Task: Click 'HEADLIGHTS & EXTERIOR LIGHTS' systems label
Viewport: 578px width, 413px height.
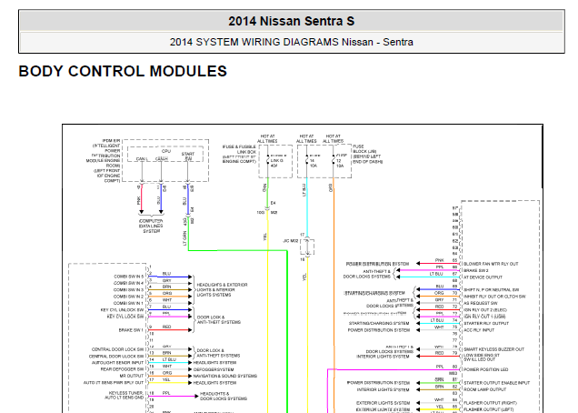Action: (222, 289)
